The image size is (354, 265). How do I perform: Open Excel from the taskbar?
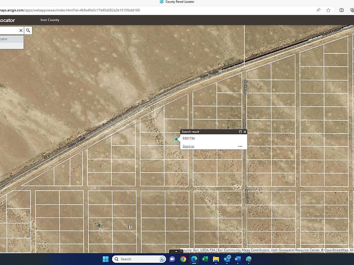click(x=205, y=259)
